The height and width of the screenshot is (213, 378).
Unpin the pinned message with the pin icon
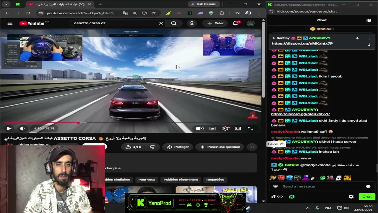coord(357,38)
